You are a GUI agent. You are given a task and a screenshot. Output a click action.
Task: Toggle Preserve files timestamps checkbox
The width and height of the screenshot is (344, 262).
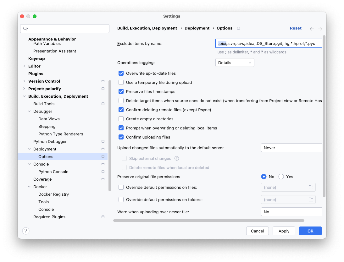pyautogui.click(x=121, y=91)
